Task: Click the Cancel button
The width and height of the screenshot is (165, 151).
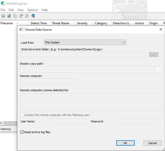Action: click(153, 143)
